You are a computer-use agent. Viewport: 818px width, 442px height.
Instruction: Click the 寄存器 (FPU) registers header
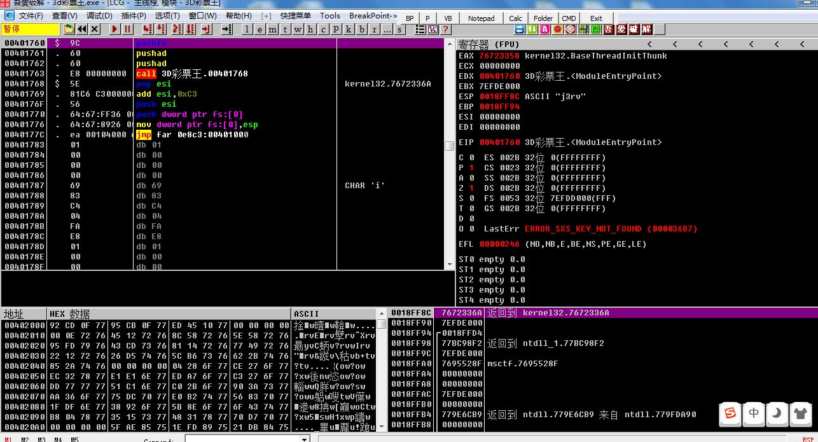click(x=489, y=44)
